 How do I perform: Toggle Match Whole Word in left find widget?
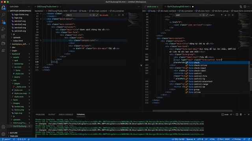pos(94,15)
